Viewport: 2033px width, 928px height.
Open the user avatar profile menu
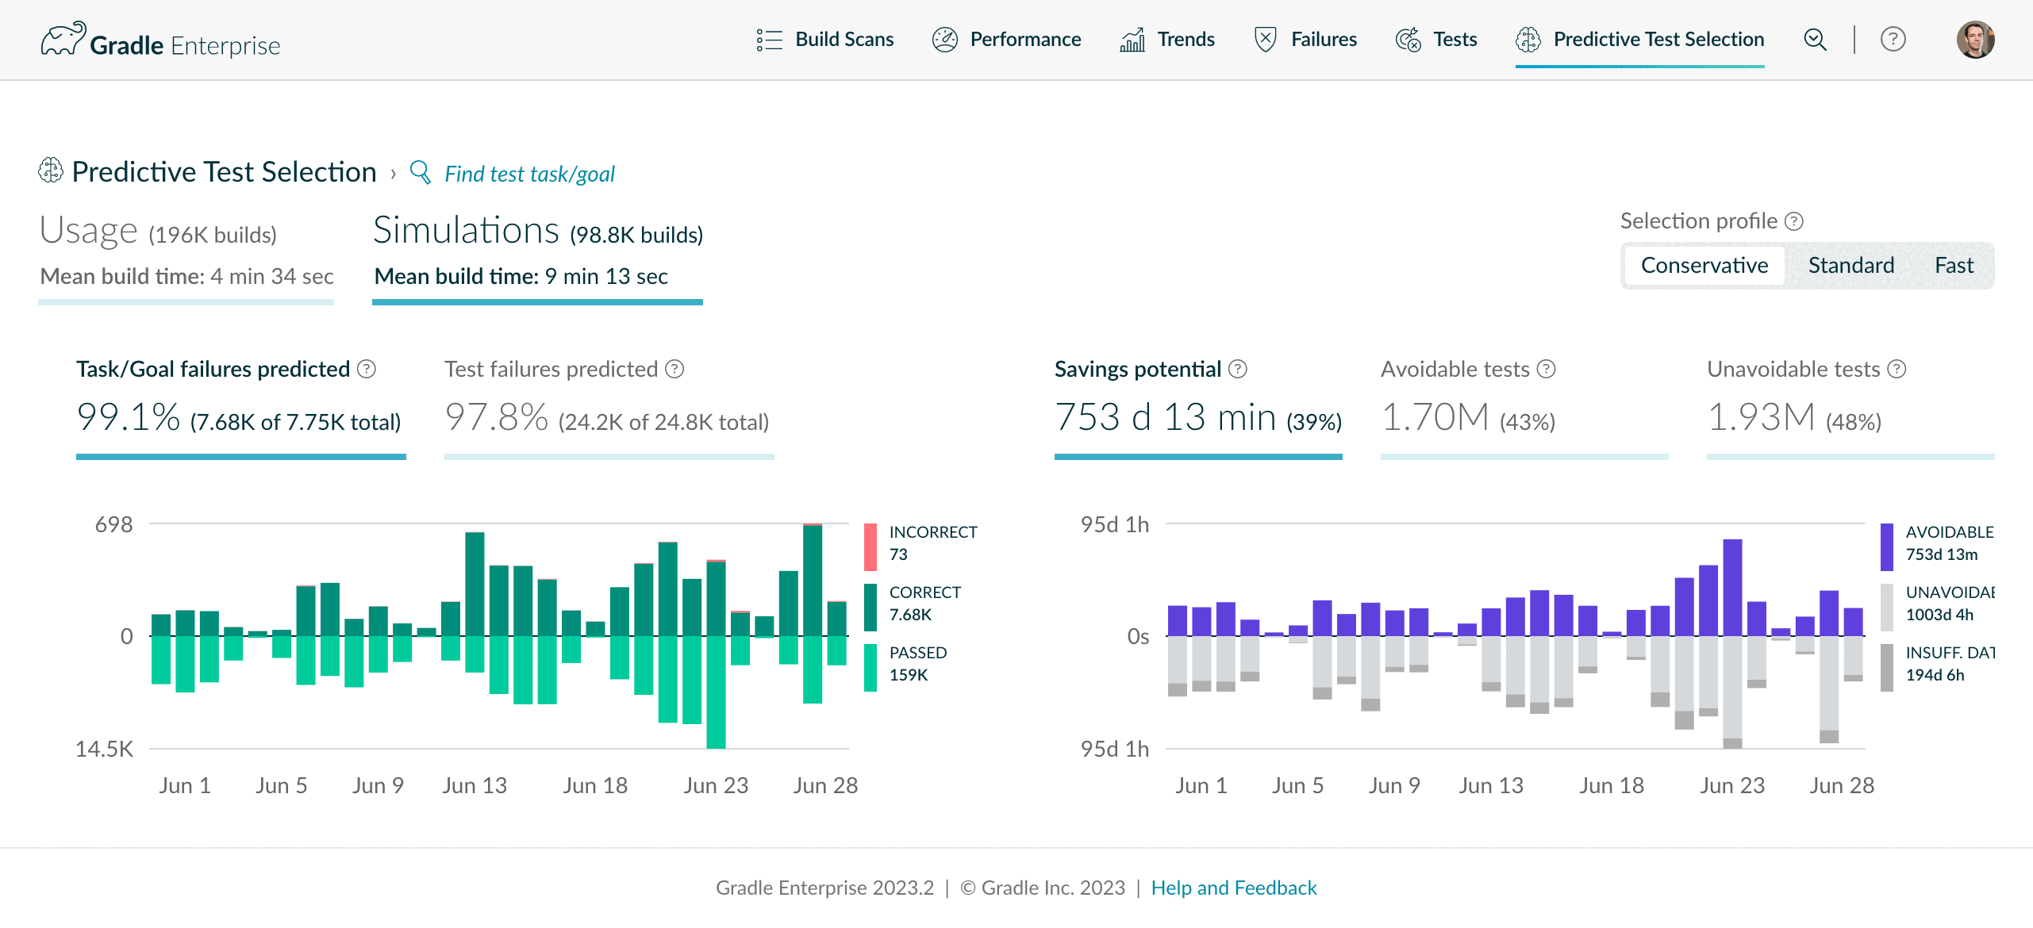pos(1975,39)
